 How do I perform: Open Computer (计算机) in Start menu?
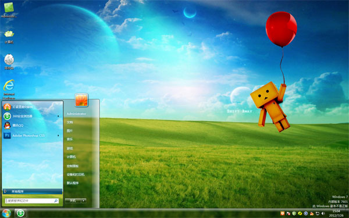click(x=71, y=157)
